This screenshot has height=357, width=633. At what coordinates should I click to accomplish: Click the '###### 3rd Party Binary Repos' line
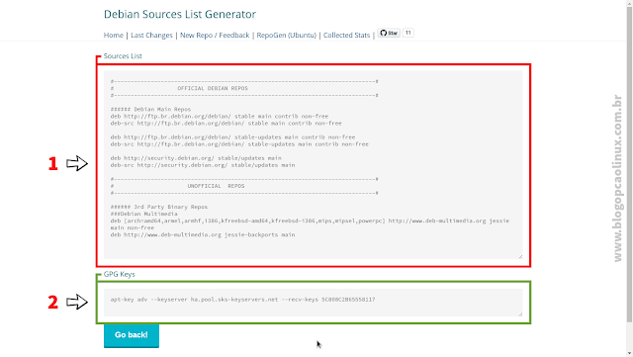pyautogui.click(x=159, y=207)
